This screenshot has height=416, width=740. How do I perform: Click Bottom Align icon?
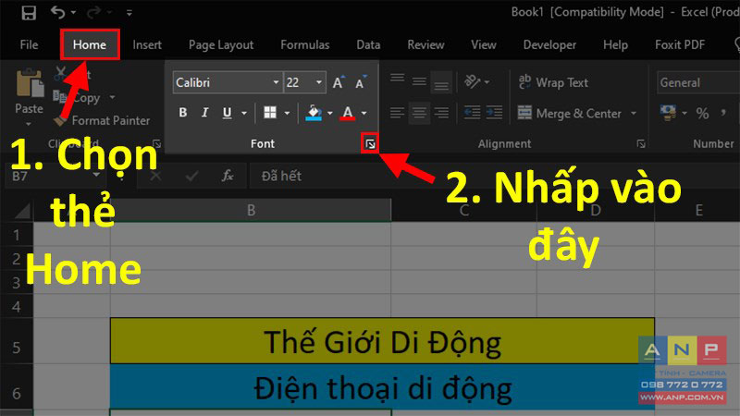441,82
